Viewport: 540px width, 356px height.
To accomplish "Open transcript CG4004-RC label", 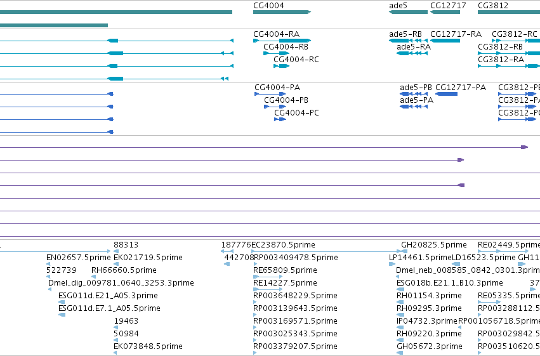I will 296,60.
